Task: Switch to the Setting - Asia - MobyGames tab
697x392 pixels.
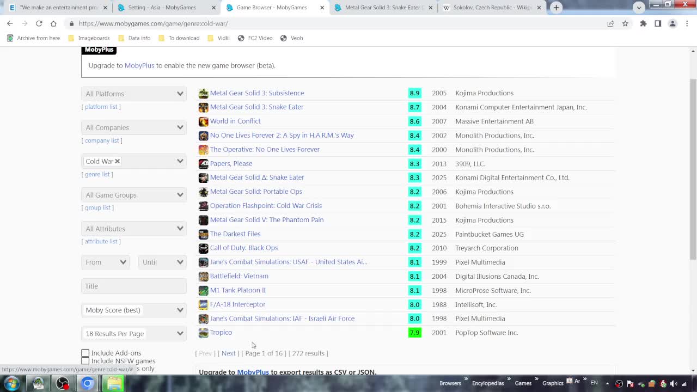Action: point(166,8)
